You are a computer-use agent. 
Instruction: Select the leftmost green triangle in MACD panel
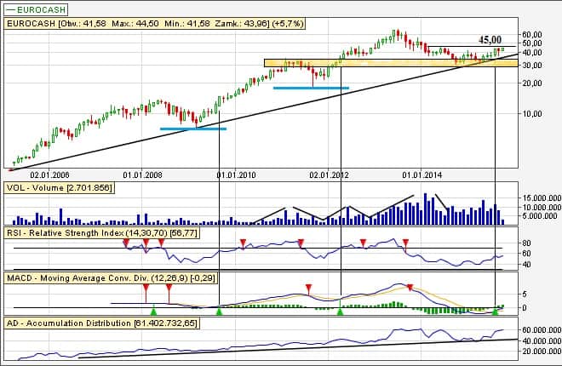pos(152,312)
